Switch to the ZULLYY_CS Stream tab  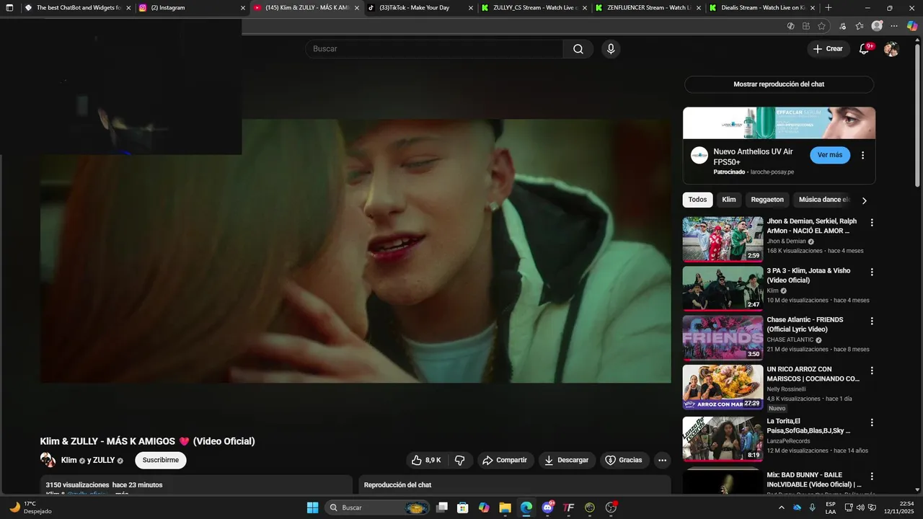pyautogui.click(x=534, y=8)
